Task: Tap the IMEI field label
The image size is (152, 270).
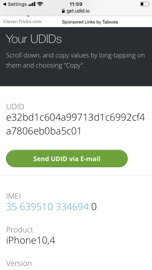Action: tap(14, 196)
